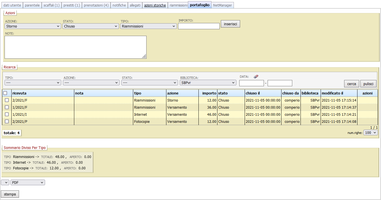This screenshot has height=200, width=381.
Task: Open the BIBLIOTECA dropdown set to SBPvr
Action: [208, 83]
